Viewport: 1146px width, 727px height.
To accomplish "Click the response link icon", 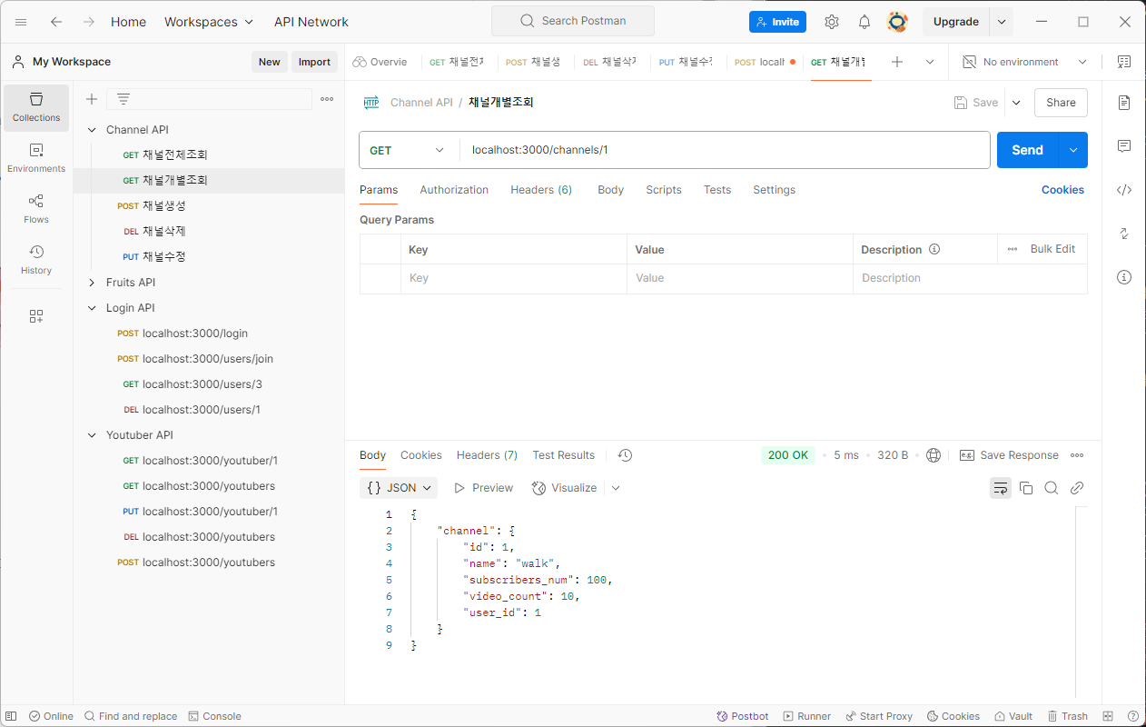I will pos(1077,488).
